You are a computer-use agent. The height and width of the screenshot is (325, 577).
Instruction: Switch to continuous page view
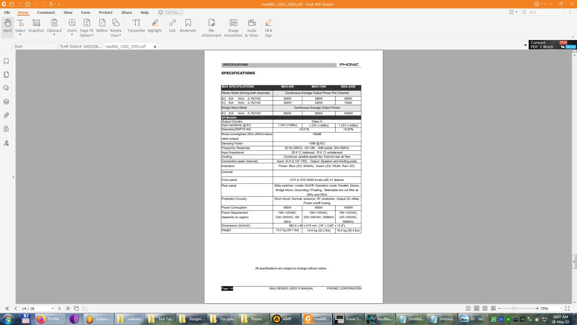pos(476,308)
